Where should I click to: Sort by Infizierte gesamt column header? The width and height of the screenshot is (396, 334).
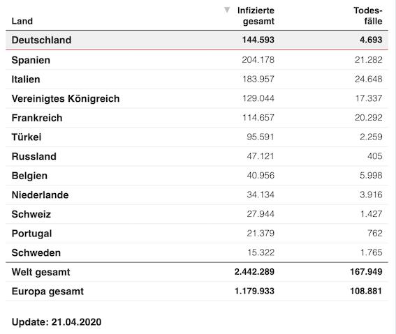[256, 15]
